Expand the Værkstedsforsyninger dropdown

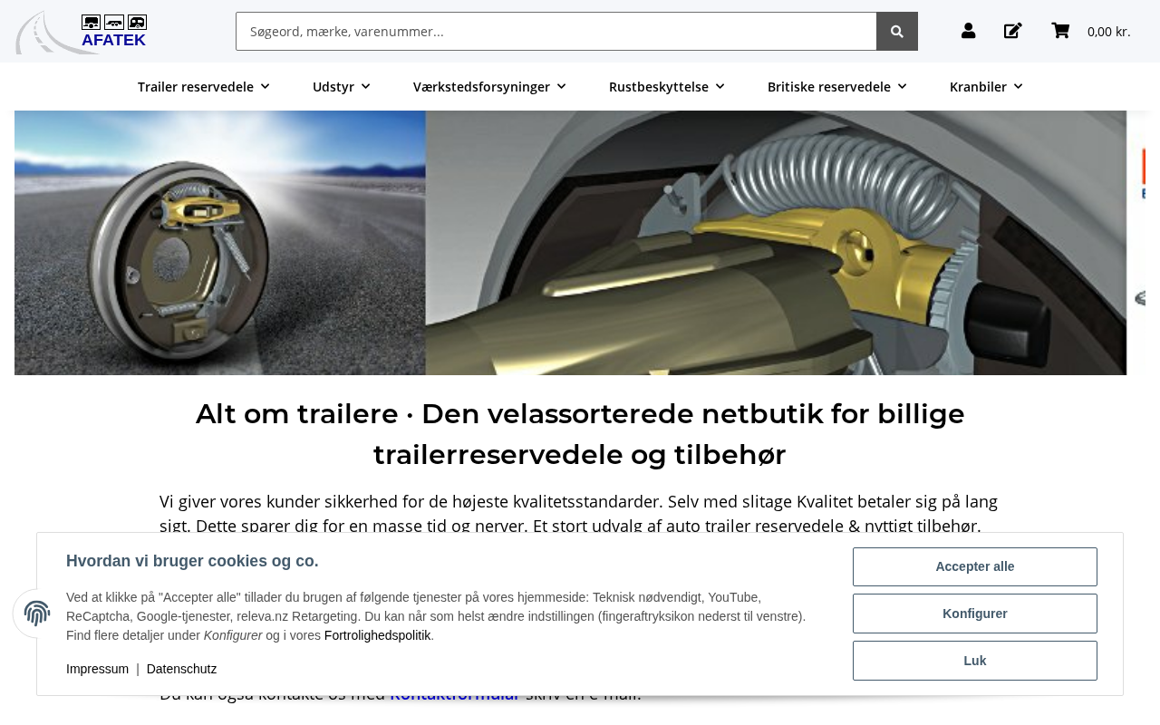coord(489,87)
